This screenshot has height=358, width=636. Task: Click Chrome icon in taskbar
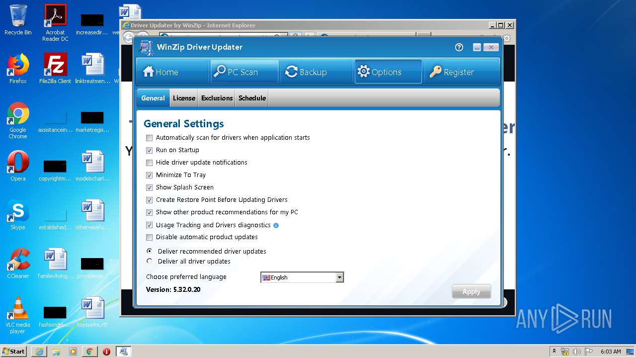(x=89, y=352)
